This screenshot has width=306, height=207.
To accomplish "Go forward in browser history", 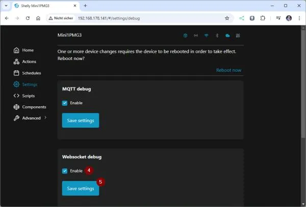I will click(17, 18).
